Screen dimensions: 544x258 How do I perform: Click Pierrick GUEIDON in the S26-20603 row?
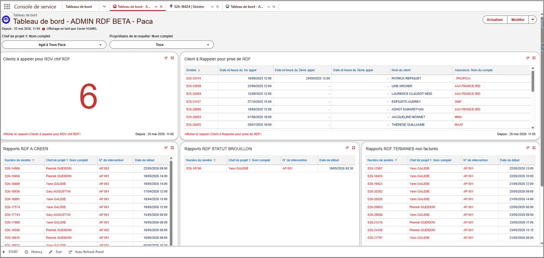[422, 207]
